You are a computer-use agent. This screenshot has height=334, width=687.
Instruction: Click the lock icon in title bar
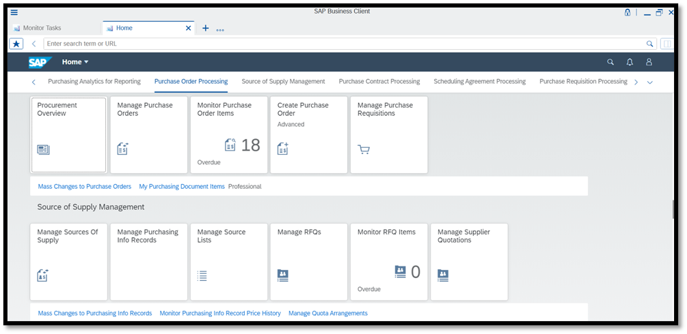coord(627,13)
